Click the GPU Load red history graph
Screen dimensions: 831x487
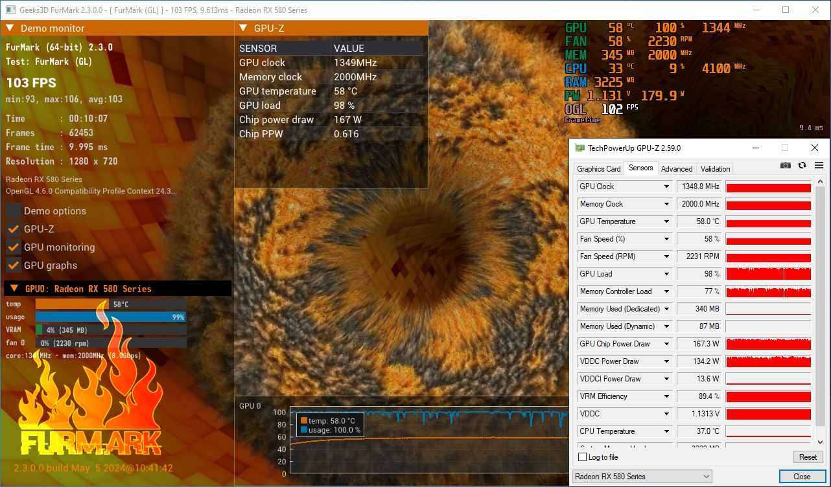click(768, 274)
